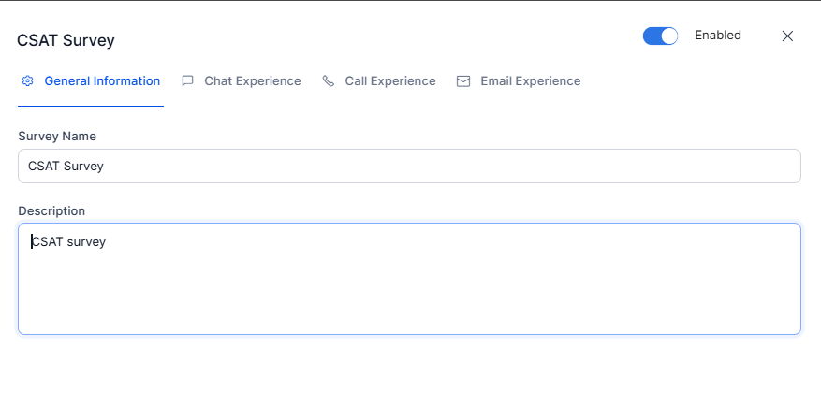821x406 pixels.
Task: Click the white knob of the Enabled switch
Action: click(668, 36)
